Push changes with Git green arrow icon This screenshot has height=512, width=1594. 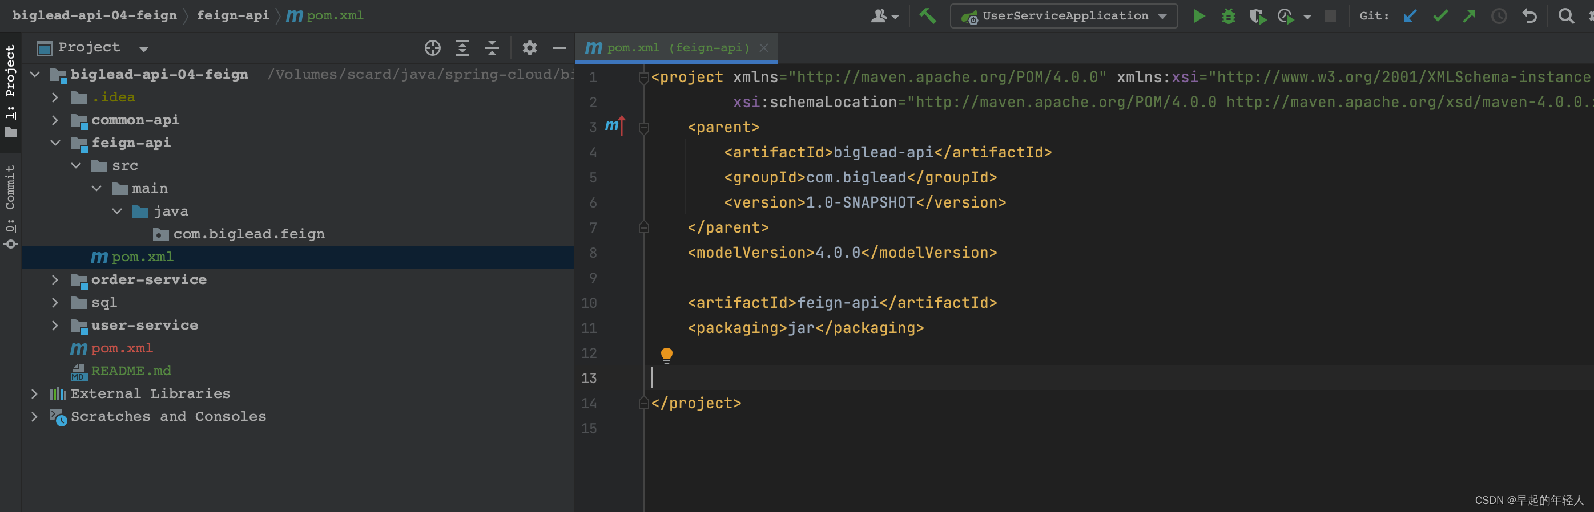coord(1469,16)
